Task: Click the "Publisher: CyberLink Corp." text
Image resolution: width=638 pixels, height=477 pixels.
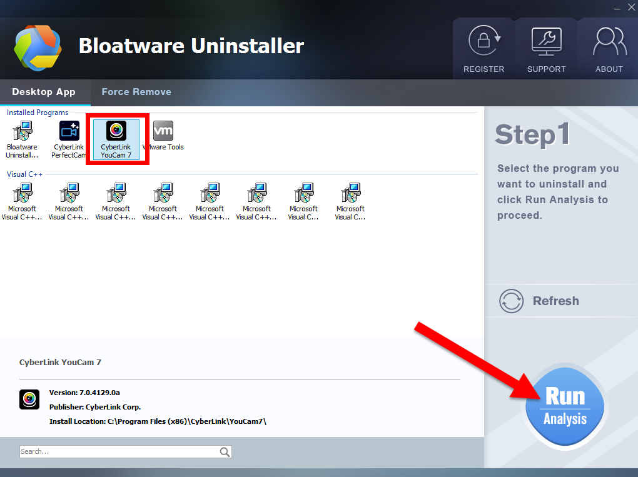Action: (x=95, y=407)
